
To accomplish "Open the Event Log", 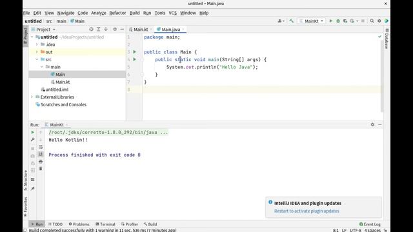I will 370,224.
